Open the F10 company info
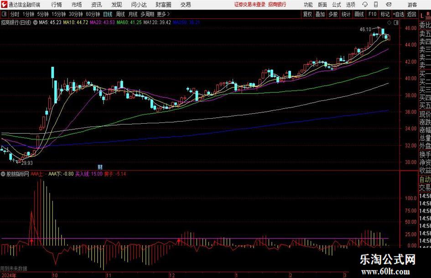The height and width of the screenshot is (278, 431). click(372, 14)
